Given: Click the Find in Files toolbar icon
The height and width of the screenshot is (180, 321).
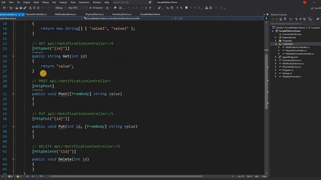Looking at the screenshot, I should tap(115, 8).
